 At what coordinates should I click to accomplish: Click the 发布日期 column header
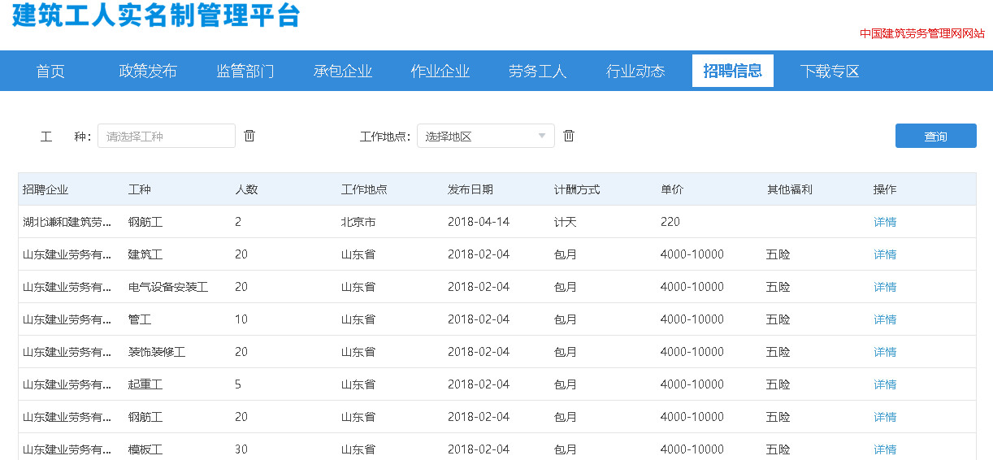470,189
